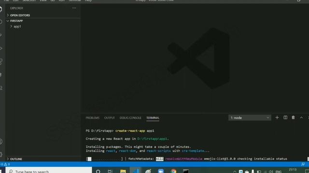Open the Terminal menu
This screenshot has width=309, height=173.
coord(75,0)
